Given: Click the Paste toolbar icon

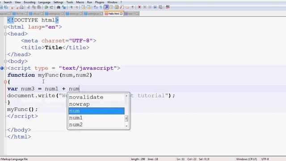Looking at the screenshot, I should 39,7.
